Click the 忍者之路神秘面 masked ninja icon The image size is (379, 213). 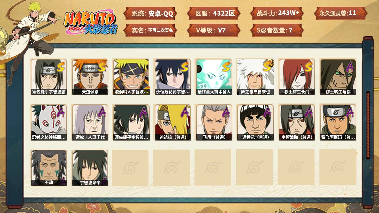(x=49, y=122)
